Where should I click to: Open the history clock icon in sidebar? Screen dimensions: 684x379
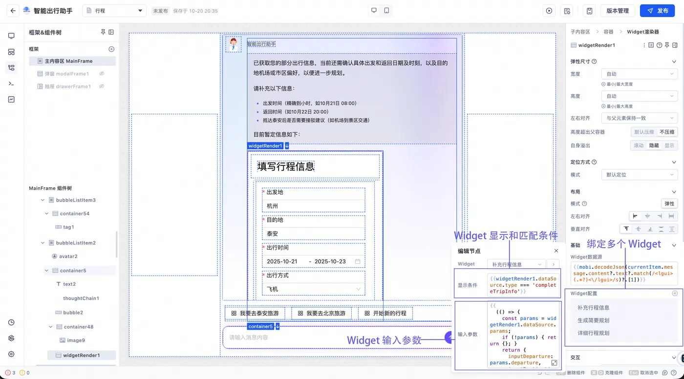pyautogui.click(x=11, y=322)
